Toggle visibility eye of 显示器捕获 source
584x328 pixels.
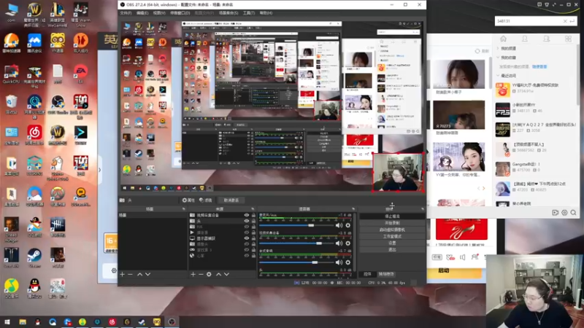pos(246,238)
